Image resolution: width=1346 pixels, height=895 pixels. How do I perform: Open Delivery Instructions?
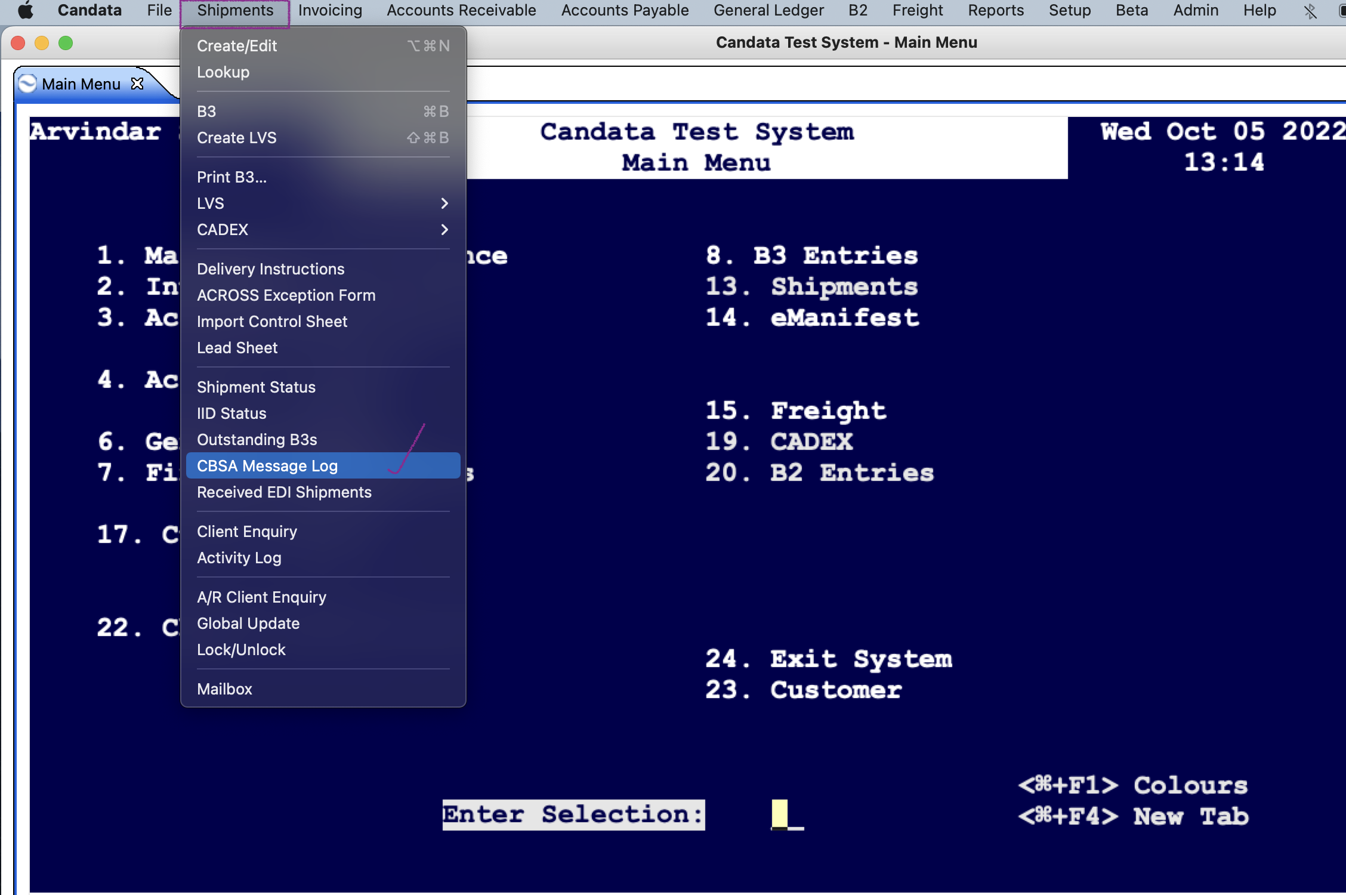(x=323, y=269)
